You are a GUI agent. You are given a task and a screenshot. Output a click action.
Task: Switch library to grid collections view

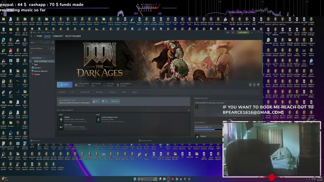click(53, 42)
